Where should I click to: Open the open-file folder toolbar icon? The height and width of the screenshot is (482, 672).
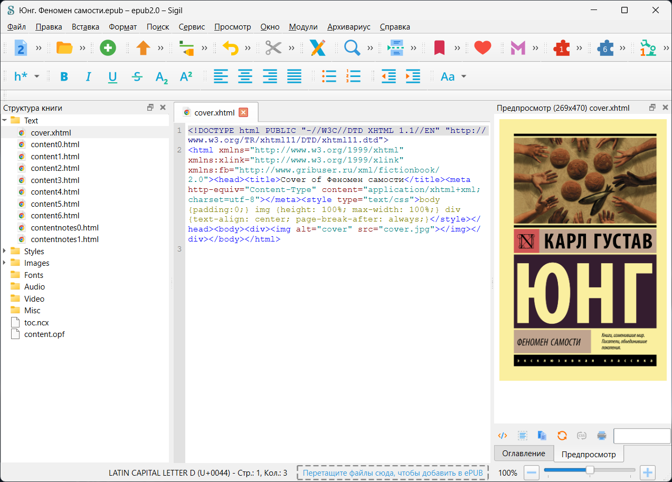(x=64, y=48)
